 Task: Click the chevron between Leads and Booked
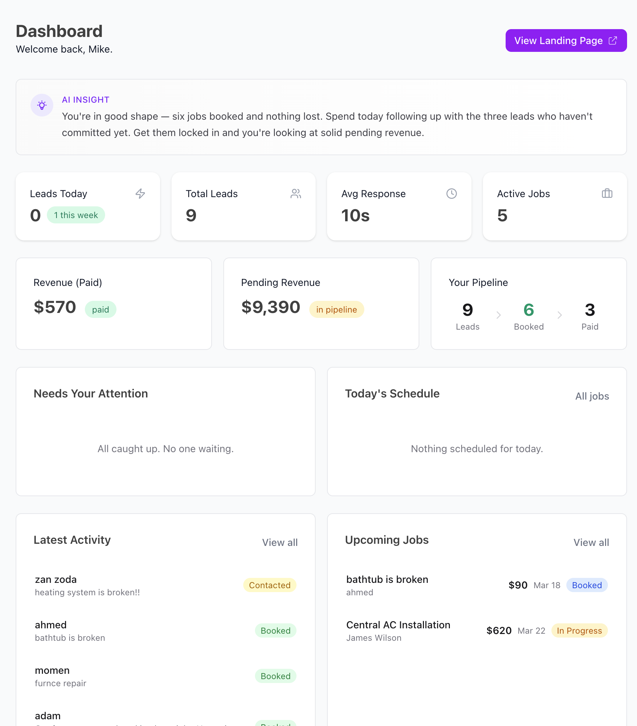pyautogui.click(x=499, y=315)
